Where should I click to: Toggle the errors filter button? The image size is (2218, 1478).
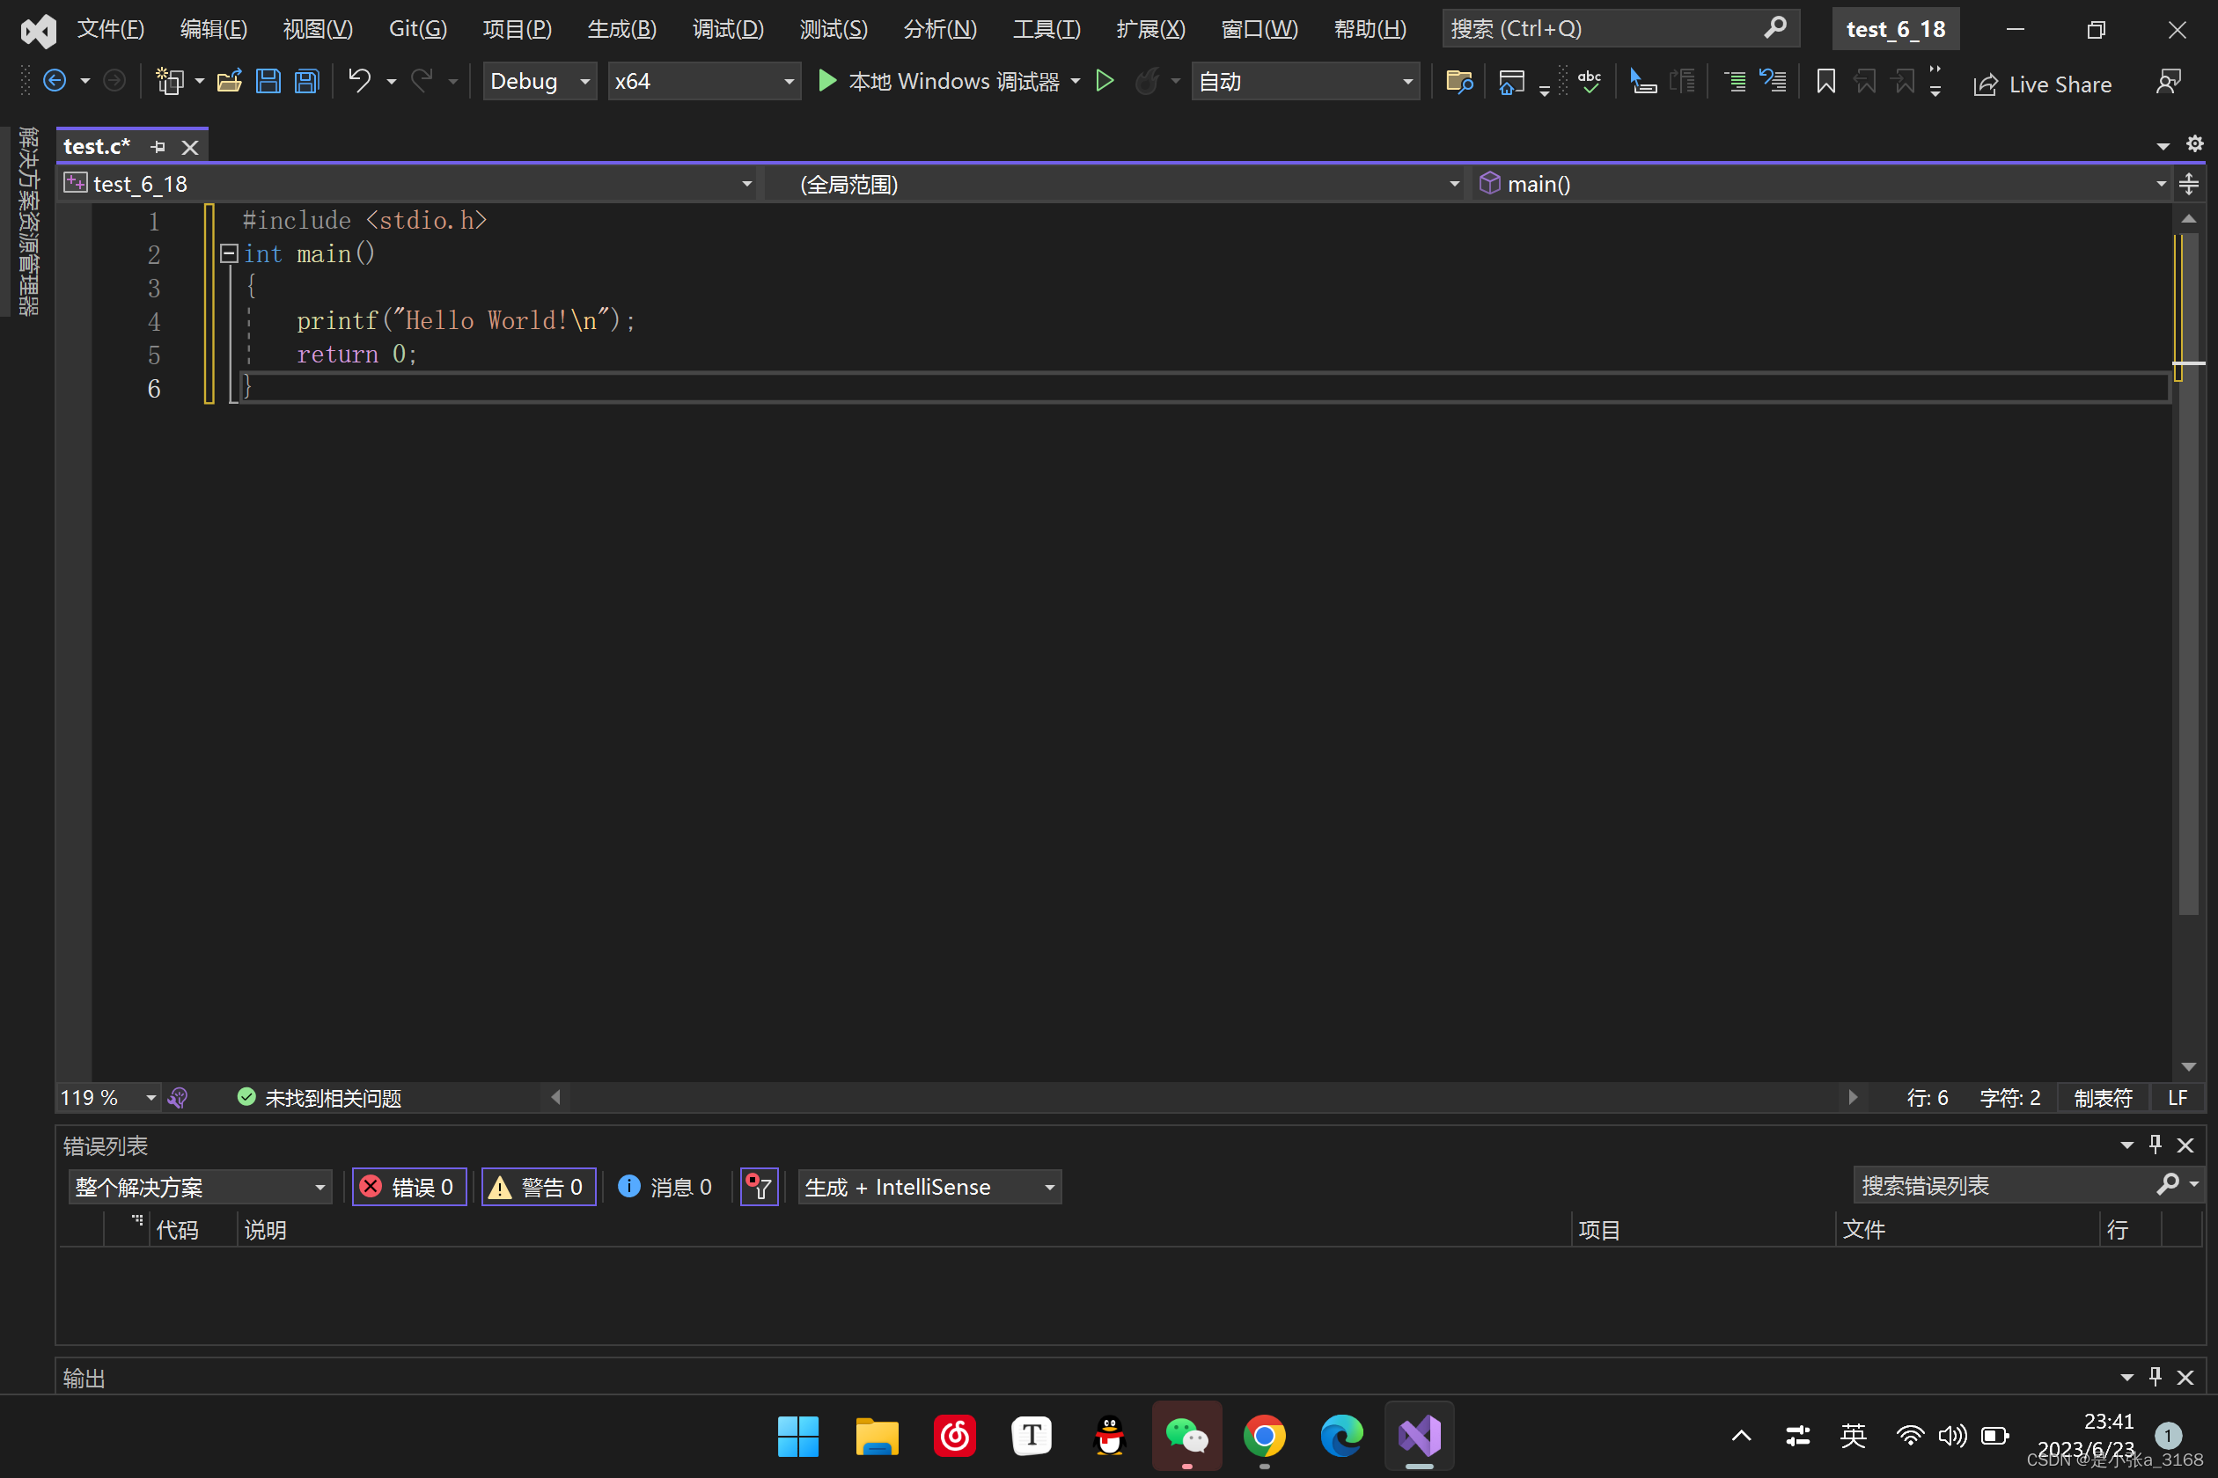[408, 1187]
